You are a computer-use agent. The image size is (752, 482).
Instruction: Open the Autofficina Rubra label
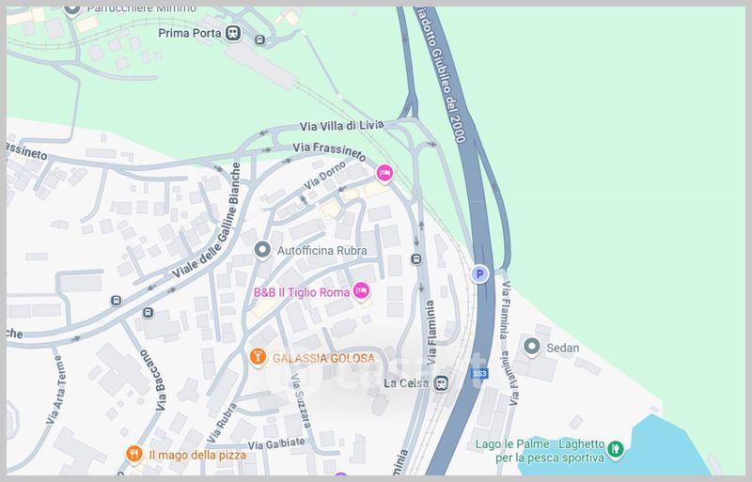point(321,250)
